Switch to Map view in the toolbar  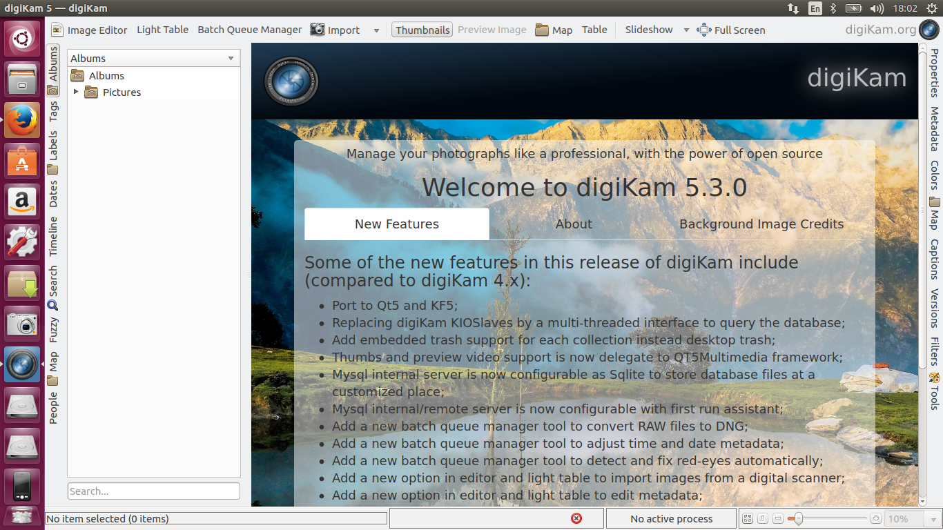(x=554, y=30)
